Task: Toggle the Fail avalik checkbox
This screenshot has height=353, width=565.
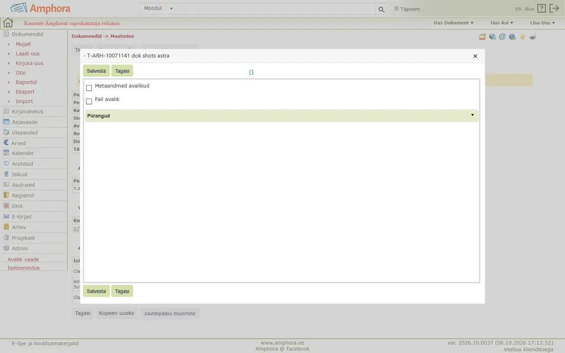Action: tap(89, 101)
